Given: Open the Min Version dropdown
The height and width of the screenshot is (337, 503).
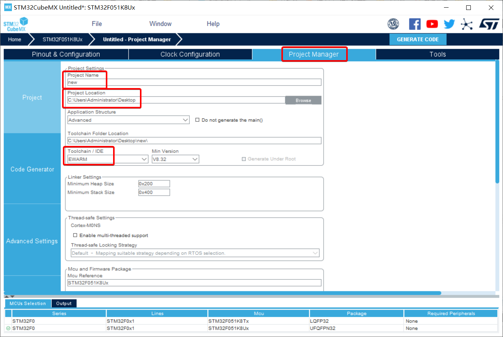Looking at the screenshot, I should coord(175,159).
